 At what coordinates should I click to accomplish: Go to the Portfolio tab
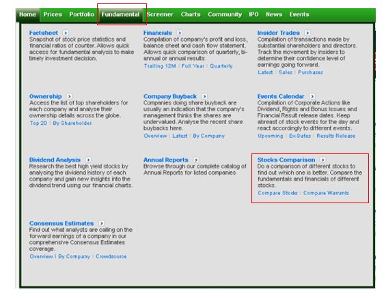(x=82, y=14)
